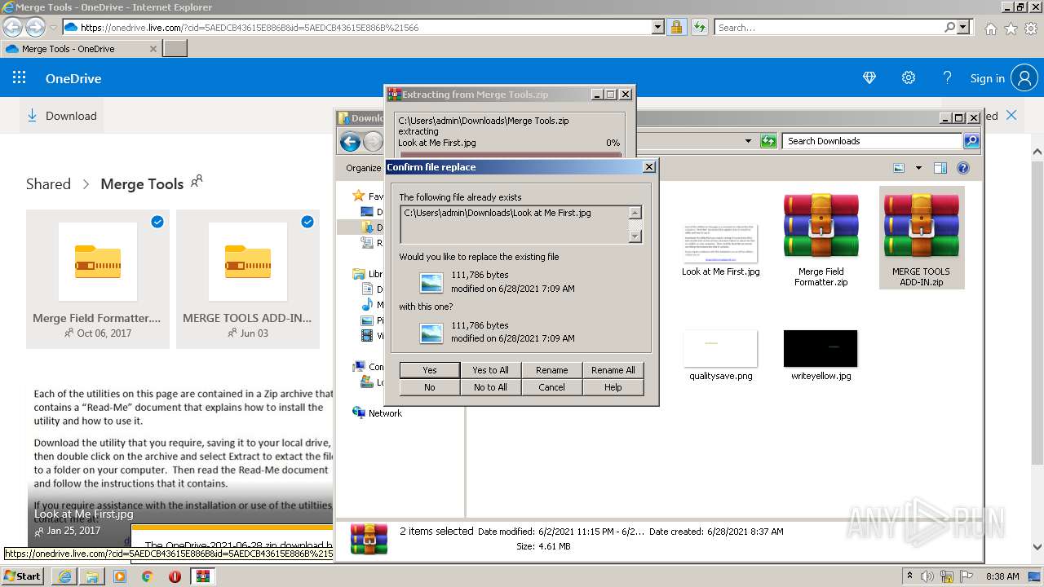Open the Merge Field Formatter zip tile

coord(98,280)
